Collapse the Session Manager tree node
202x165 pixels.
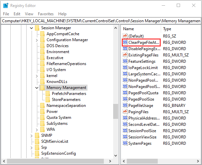click(31, 28)
